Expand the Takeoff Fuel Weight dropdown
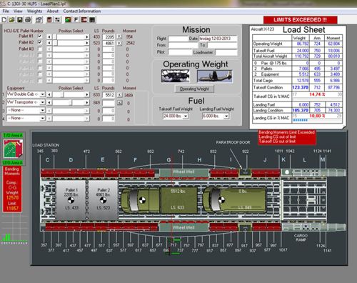Image resolution: width=357 pixels, height=283 pixels. point(186,116)
